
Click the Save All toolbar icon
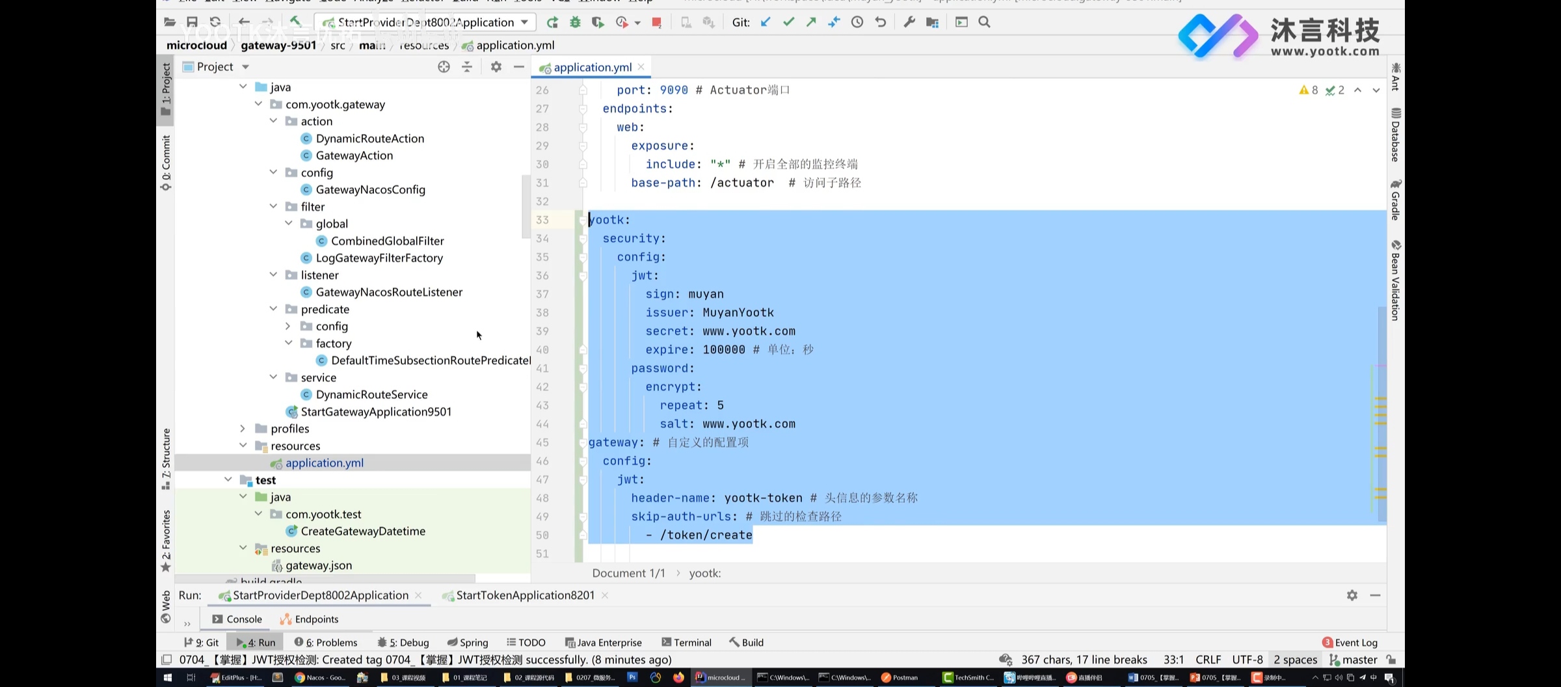192,22
